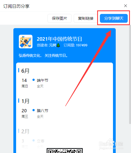Click the 2月 month header
Image resolution: width=131 pixels, height=153 pixels.
click(x=25, y=131)
